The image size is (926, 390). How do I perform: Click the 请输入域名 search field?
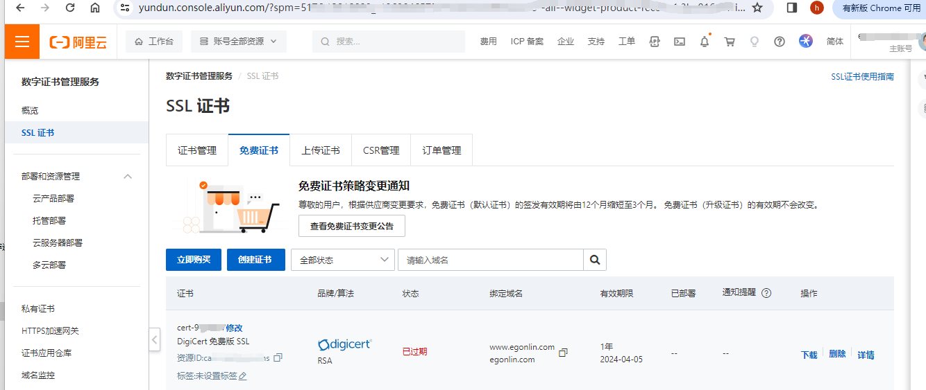point(490,260)
